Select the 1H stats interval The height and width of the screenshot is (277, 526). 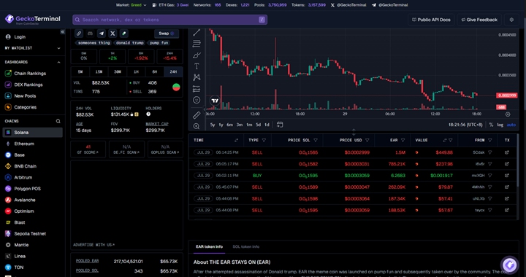[x=136, y=72]
